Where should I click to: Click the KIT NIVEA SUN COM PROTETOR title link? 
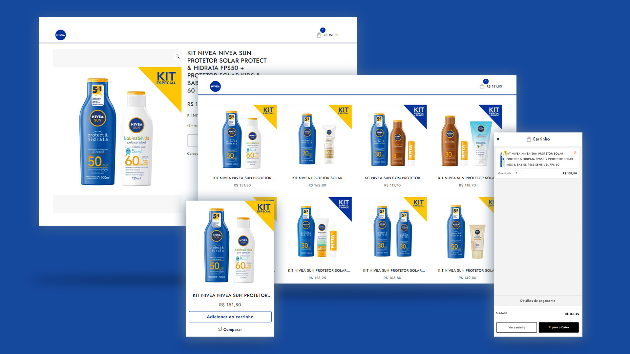pos(394,178)
